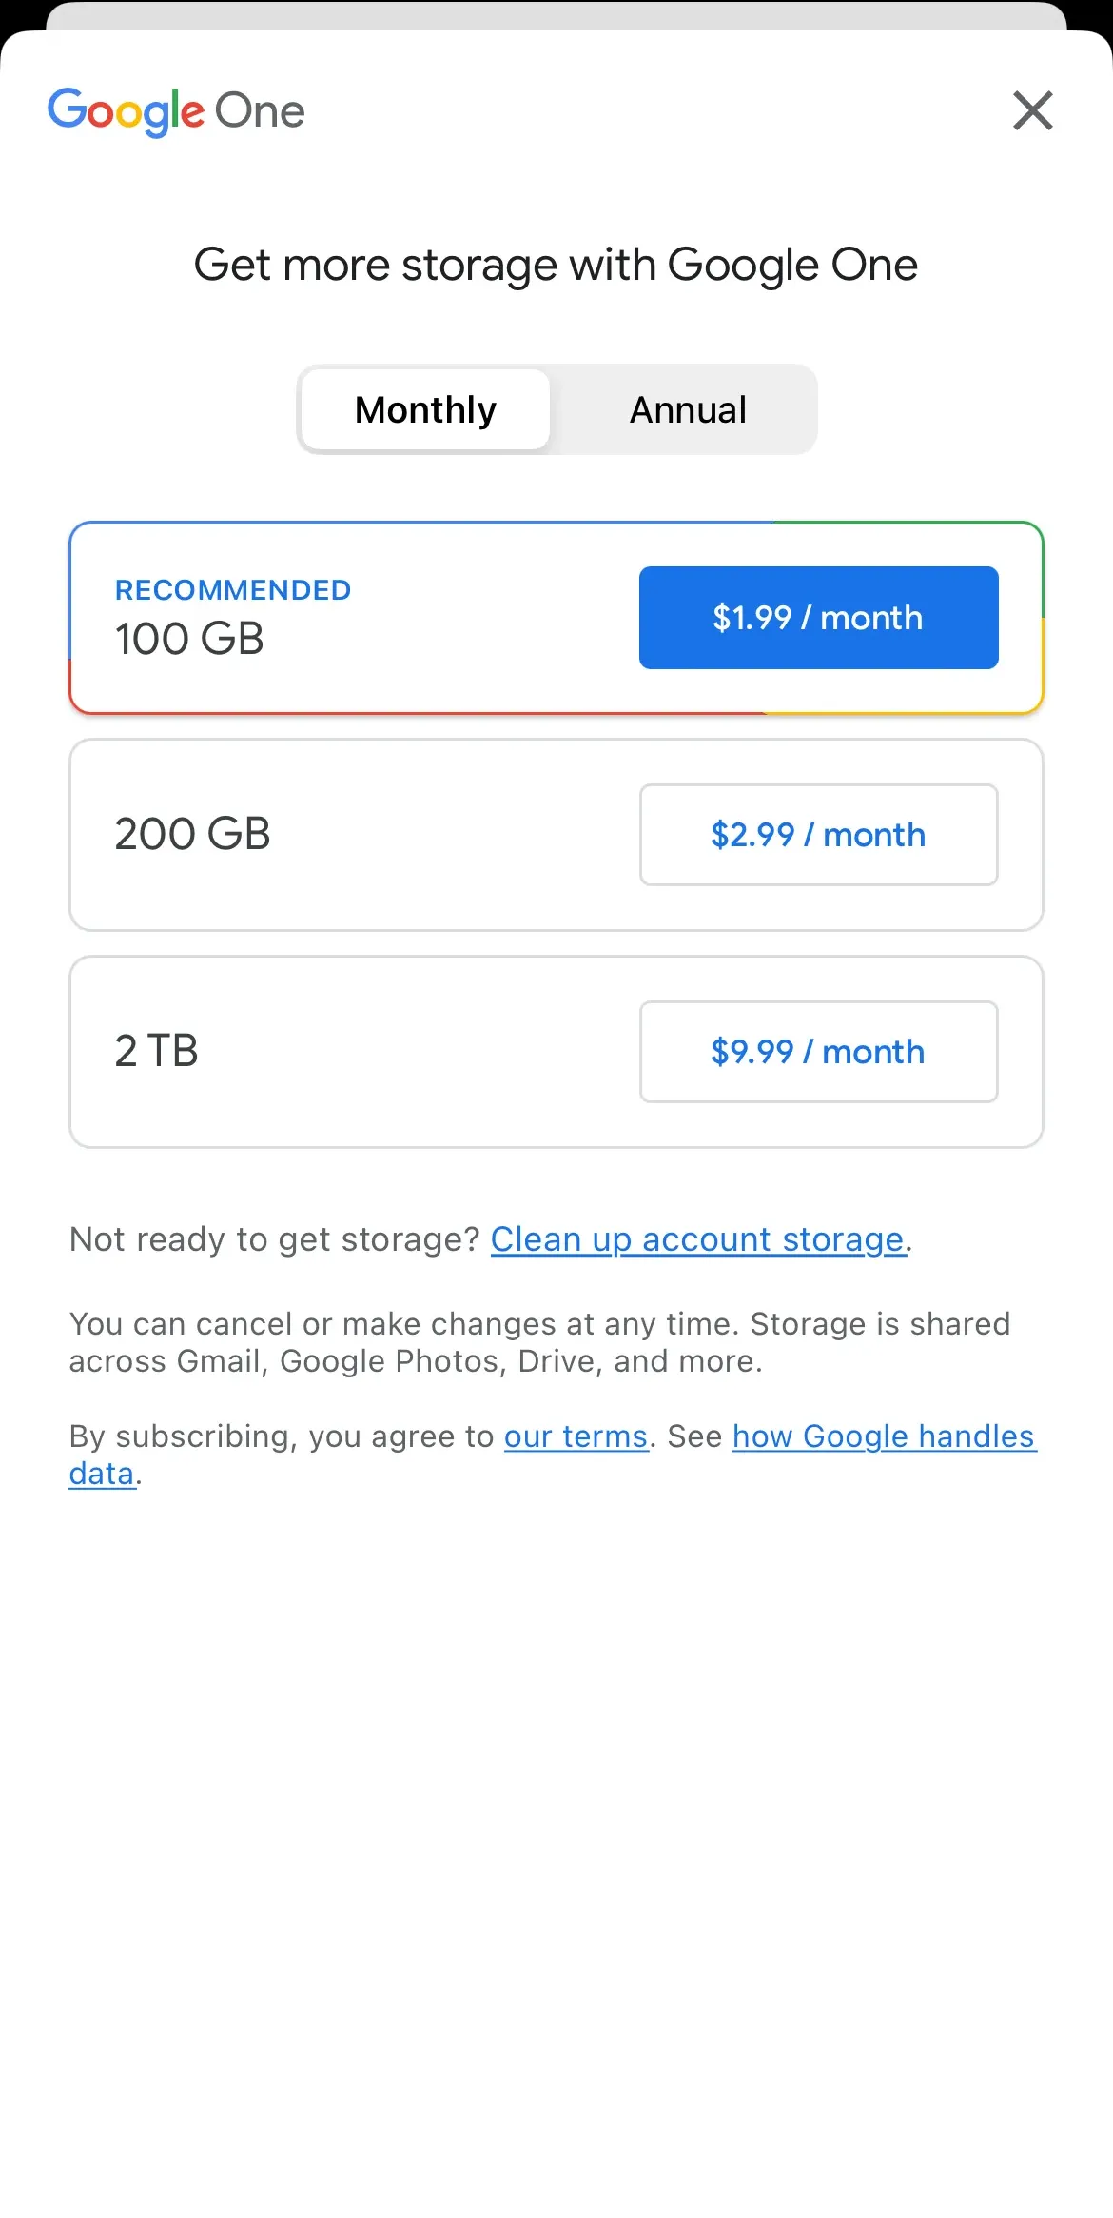The width and height of the screenshot is (1113, 2218).
Task: Toggle billing period back to Monthly
Action: [424, 409]
